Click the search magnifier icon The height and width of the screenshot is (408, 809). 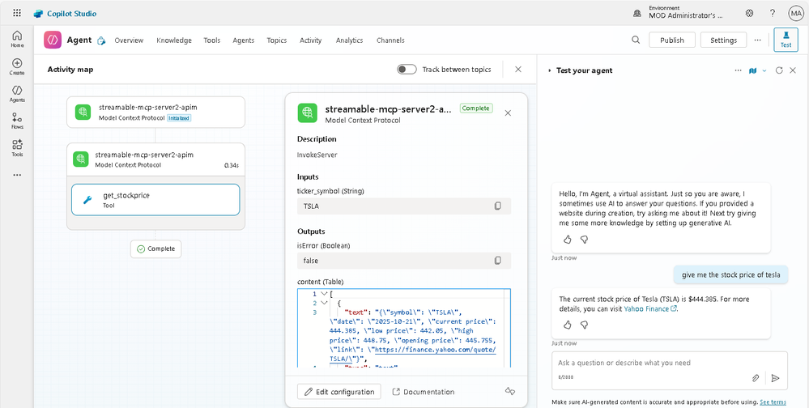click(x=636, y=40)
